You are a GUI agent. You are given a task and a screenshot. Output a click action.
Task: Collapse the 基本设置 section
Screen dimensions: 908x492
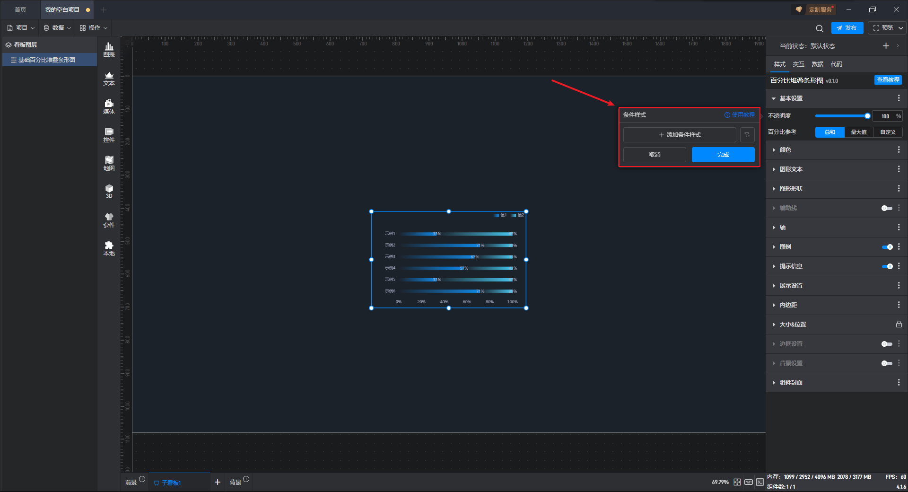pos(774,98)
